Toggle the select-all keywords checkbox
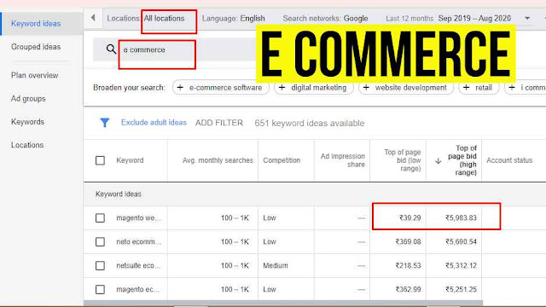 [100, 160]
